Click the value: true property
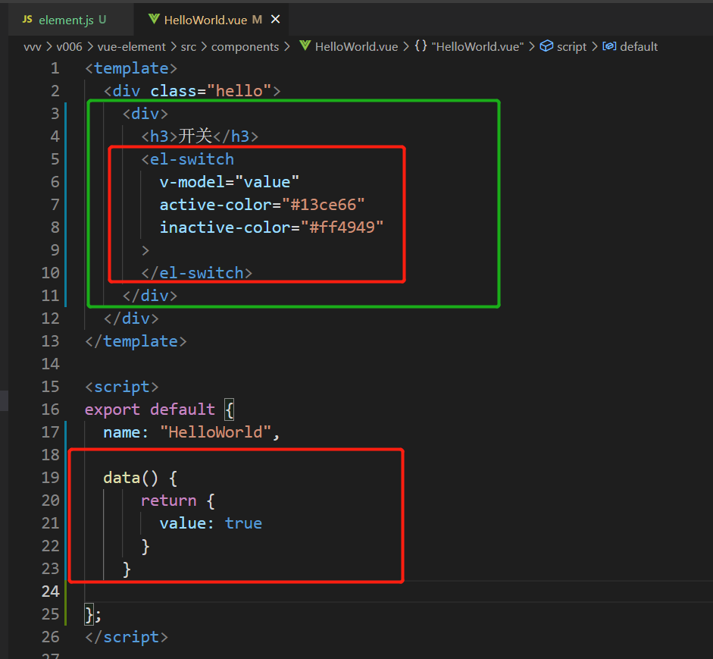Image resolution: width=713 pixels, height=659 pixels. coord(211,523)
